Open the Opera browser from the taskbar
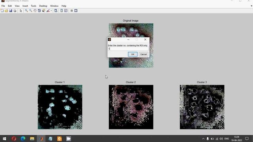 pyautogui.click(x=14, y=138)
